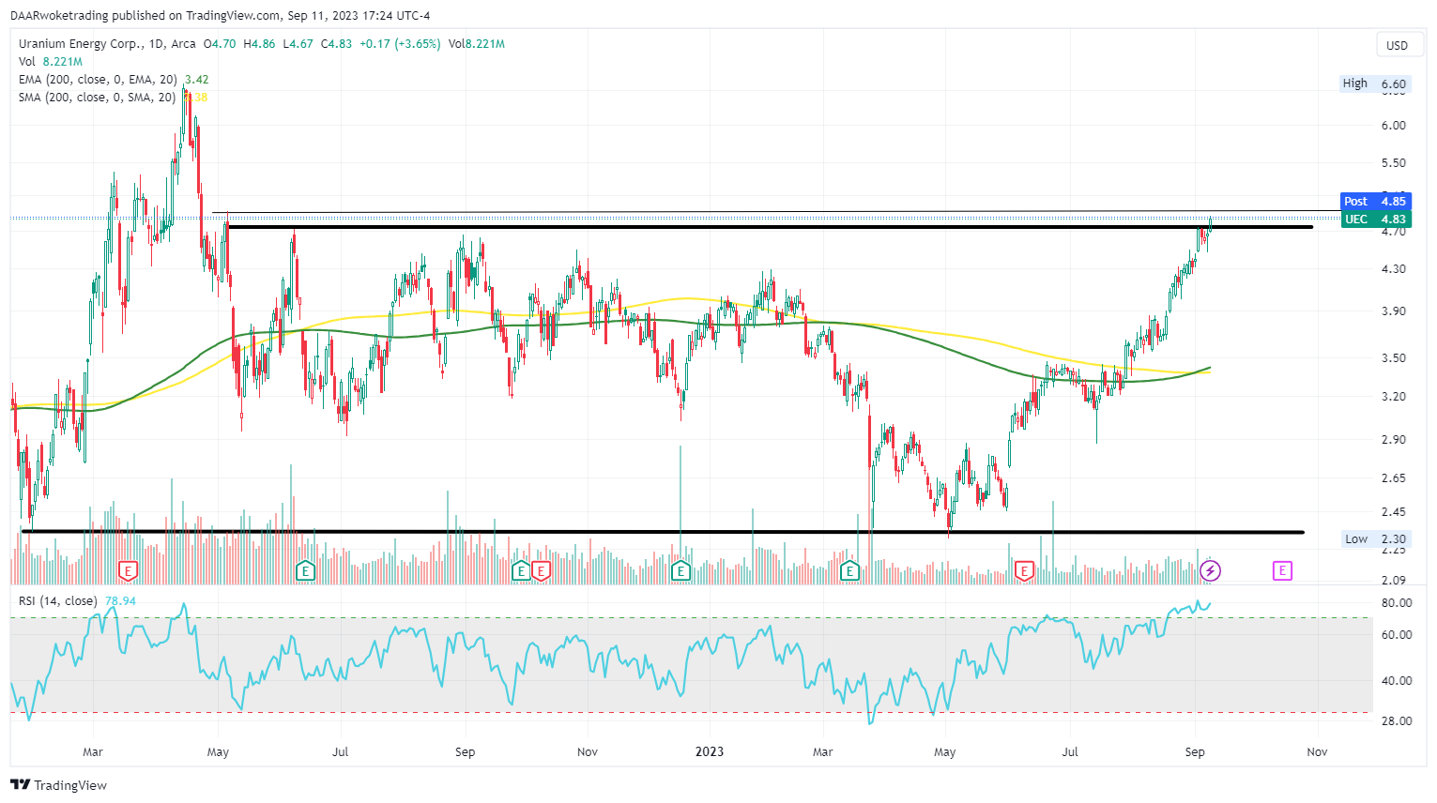Viewport: 1437px width, 803px height.
Task: Click the 6.00 price axis label
Action: [1394, 125]
